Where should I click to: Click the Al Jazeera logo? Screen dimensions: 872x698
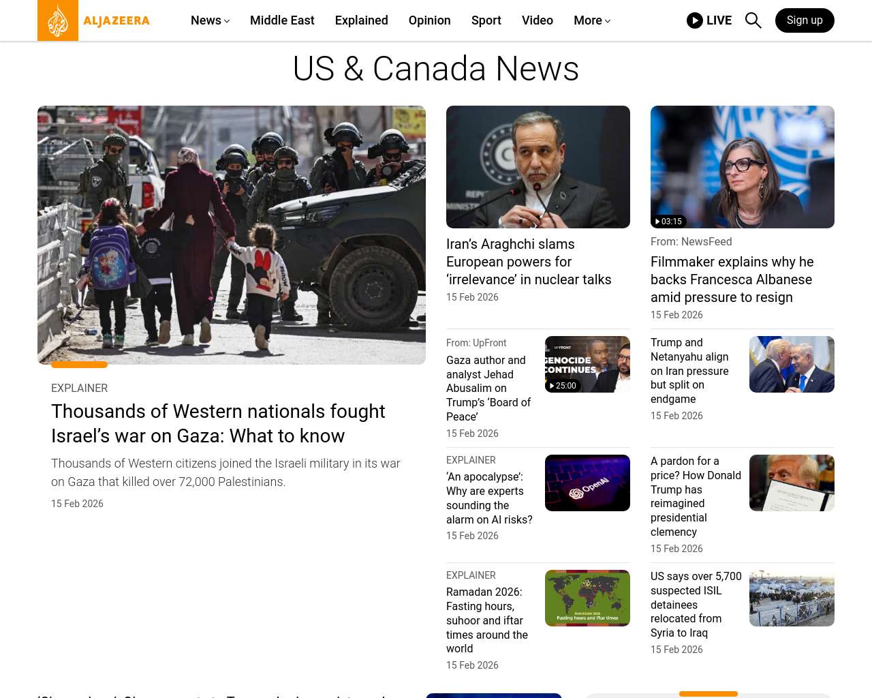coord(94,20)
